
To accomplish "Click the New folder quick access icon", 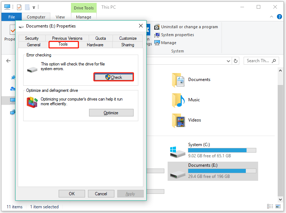I will pyautogui.click(x=27, y=7).
